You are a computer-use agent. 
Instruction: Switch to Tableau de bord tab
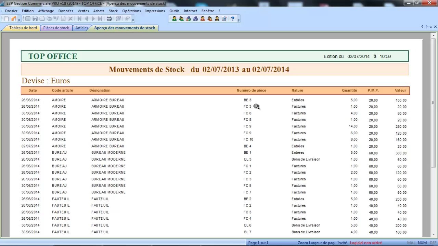(23, 28)
